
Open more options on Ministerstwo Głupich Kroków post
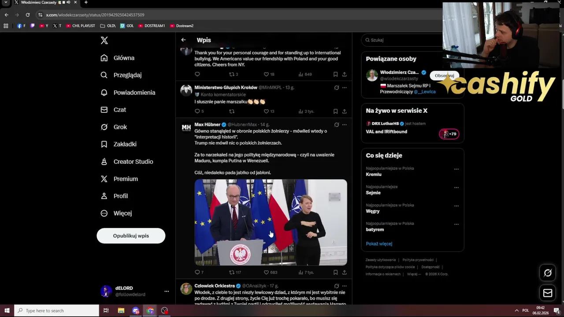coord(345,88)
